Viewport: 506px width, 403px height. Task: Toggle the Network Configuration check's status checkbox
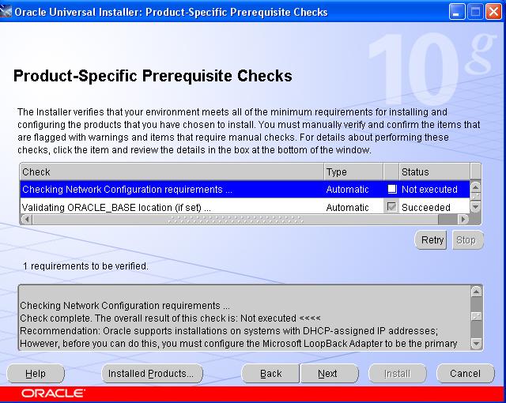[x=391, y=190]
